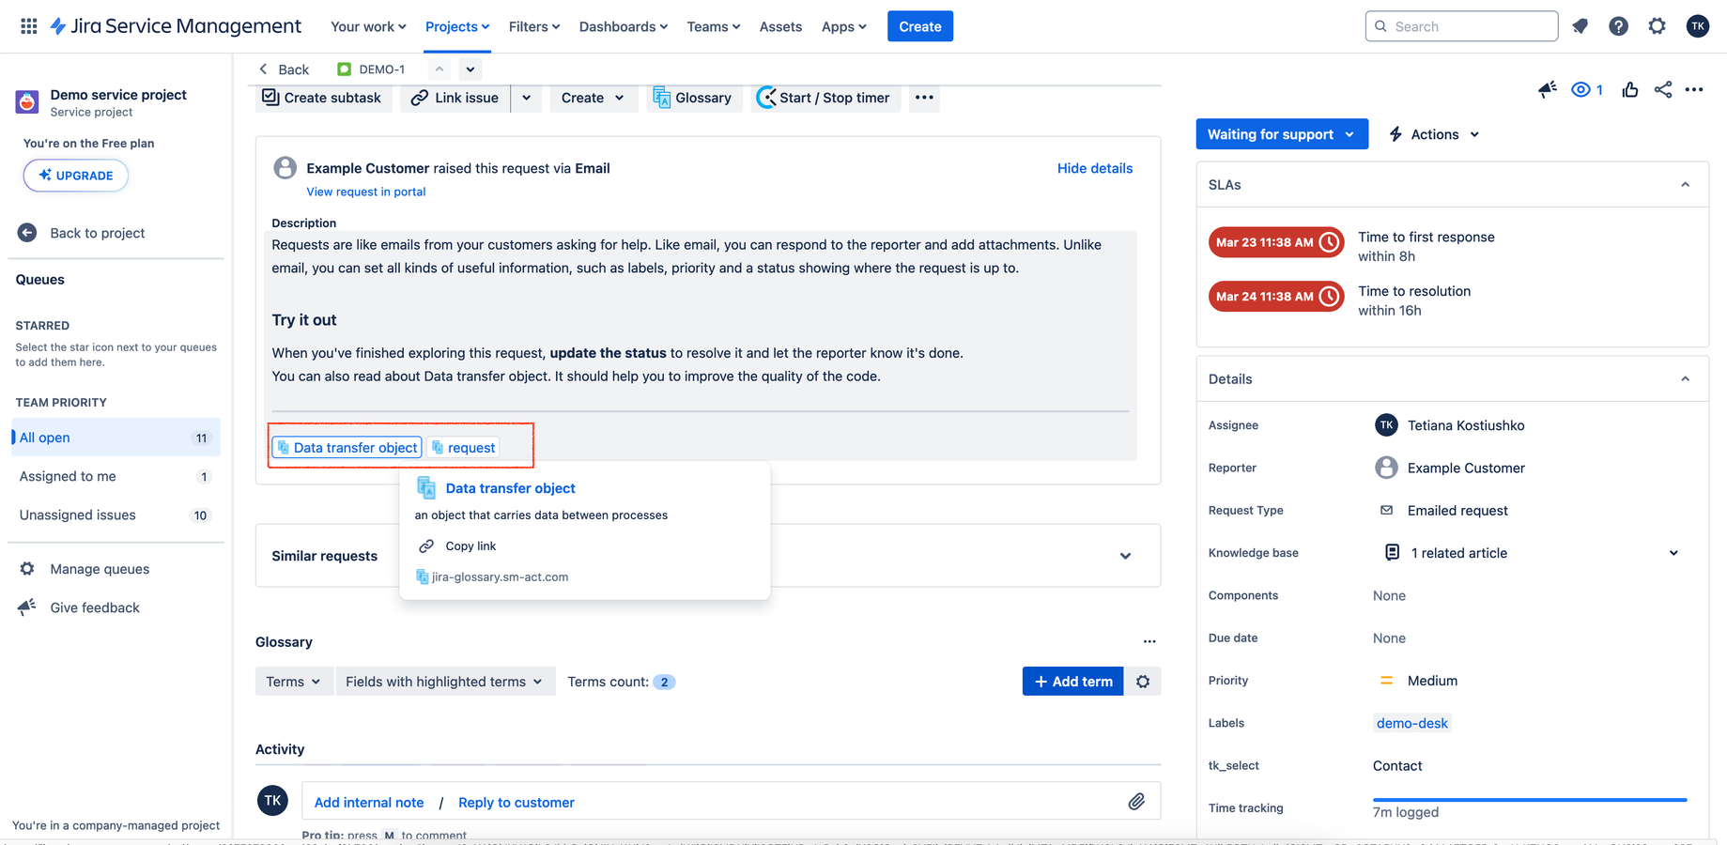Viewport: 1727px width, 845px height.
Task: Click the Manage queues gear icon
Action: 27,569
